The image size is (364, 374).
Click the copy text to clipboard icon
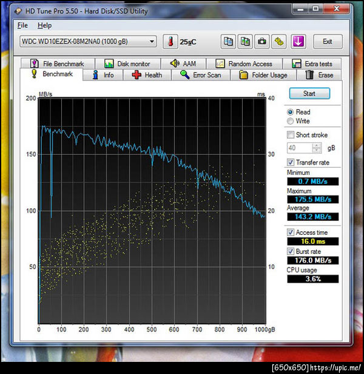228,42
